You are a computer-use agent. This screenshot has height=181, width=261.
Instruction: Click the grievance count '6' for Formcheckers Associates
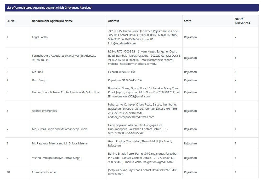[x=236, y=58]
